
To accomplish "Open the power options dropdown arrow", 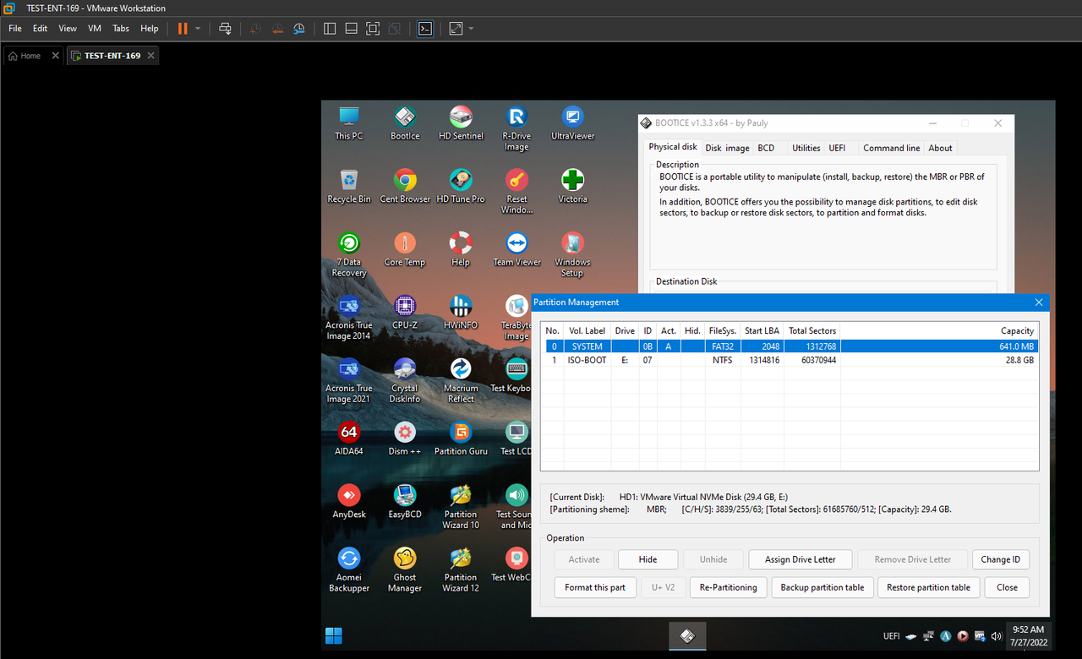I will point(198,28).
